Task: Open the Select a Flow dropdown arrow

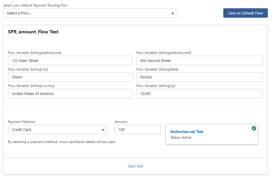Action: [172, 13]
